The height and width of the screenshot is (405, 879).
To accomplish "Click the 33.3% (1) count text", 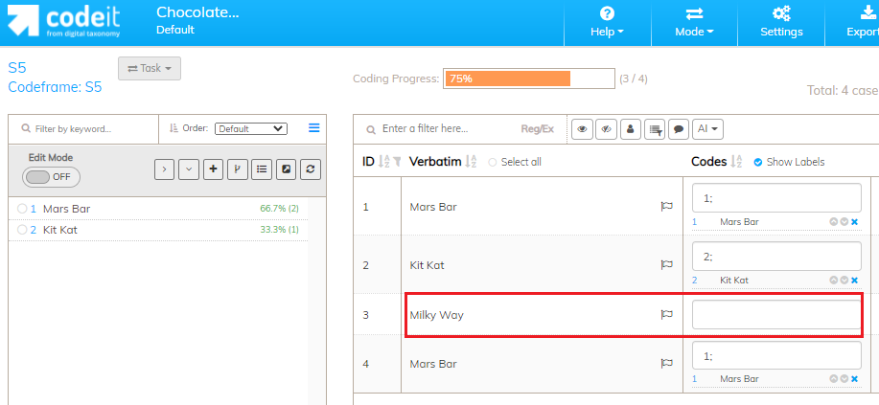I will click(x=279, y=230).
